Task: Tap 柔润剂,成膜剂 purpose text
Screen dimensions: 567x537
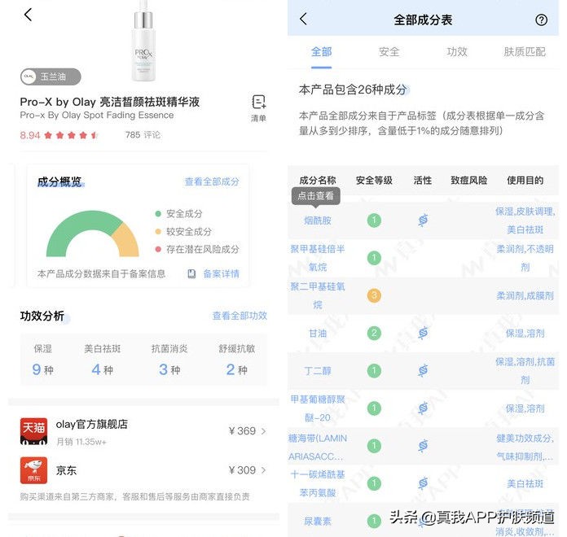Action: click(525, 296)
